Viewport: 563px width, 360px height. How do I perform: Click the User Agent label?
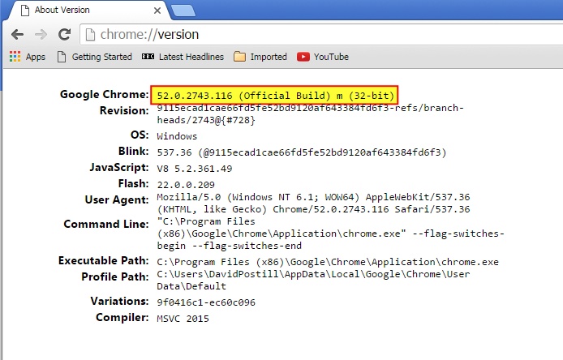coord(117,200)
